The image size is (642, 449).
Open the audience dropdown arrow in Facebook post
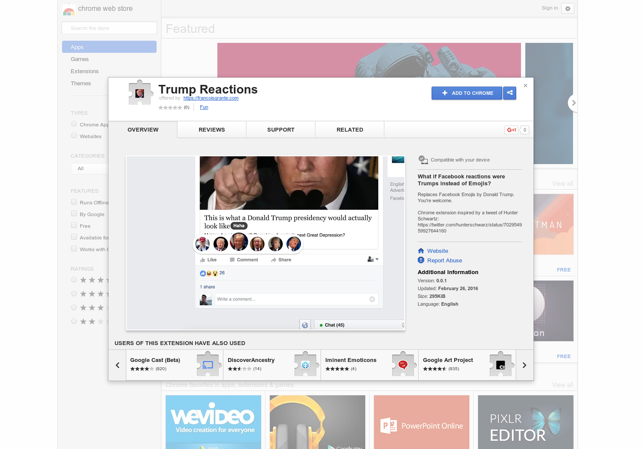click(x=377, y=259)
